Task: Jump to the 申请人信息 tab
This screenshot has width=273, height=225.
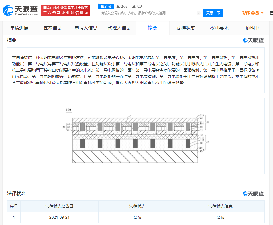Action: (x=86, y=28)
